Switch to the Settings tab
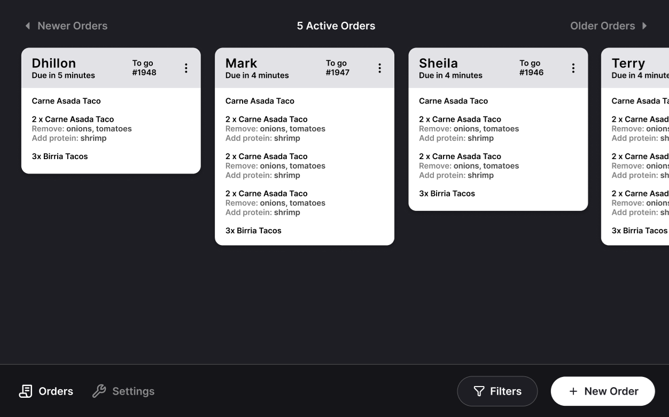Screen dimensions: 669x417 (x=123, y=391)
